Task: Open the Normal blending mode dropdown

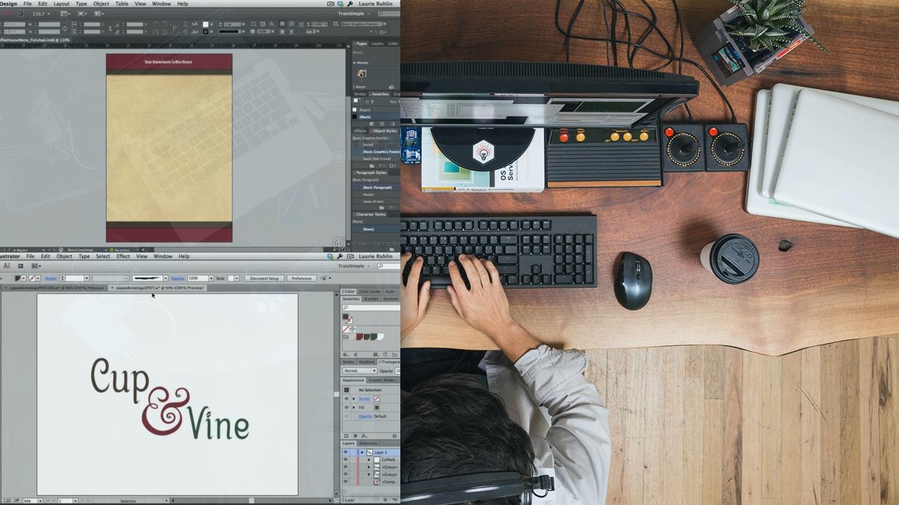Action: 358,370
